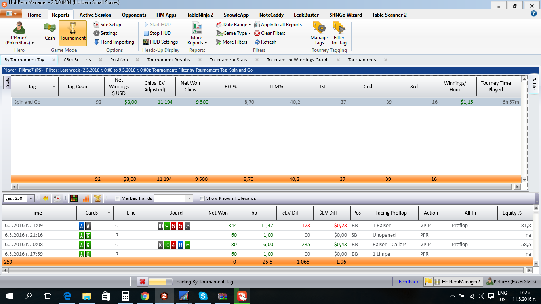This screenshot has width=541, height=304.
Task: Open Skype from taskbar
Action: point(203,296)
